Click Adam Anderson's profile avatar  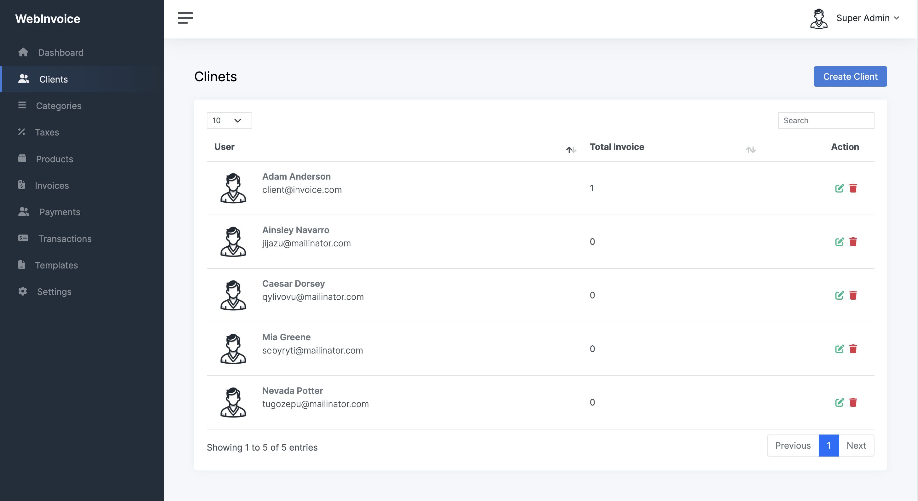pos(233,188)
